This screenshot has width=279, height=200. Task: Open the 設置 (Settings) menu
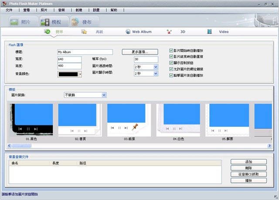(96, 10)
